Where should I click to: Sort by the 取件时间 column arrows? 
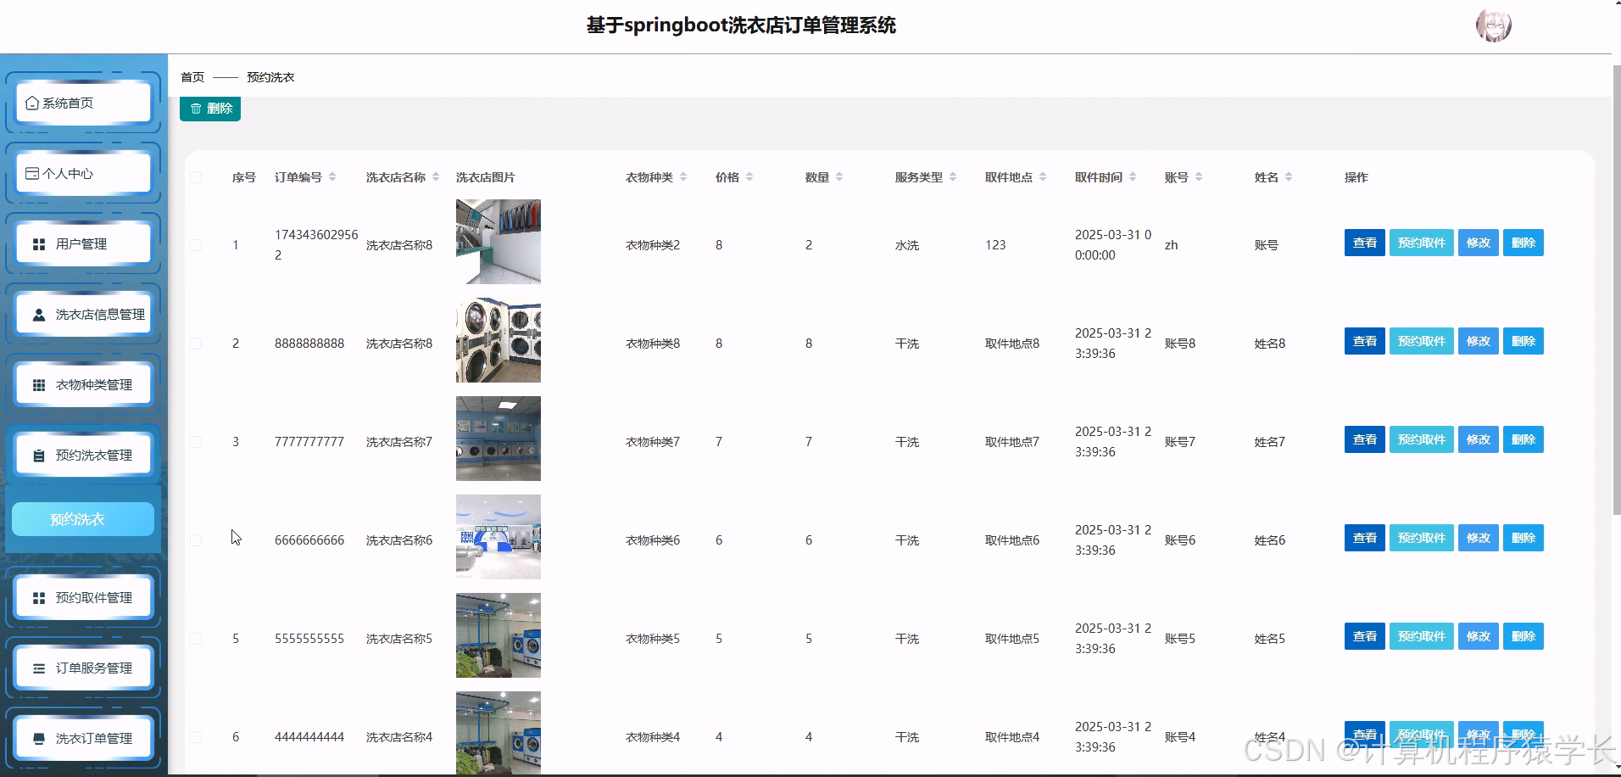tap(1133, 177)
